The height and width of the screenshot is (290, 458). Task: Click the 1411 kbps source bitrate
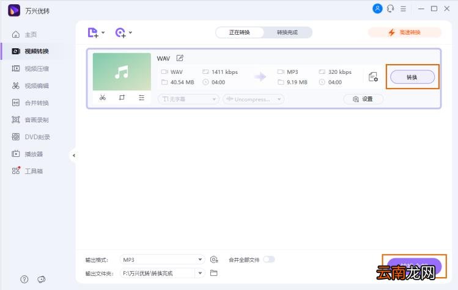(x=224, y=72)
